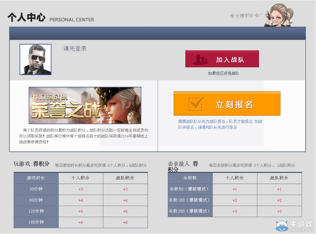Click the sunglasses avatar picture
Screen dimensions: 316x234
click(36, 58)
